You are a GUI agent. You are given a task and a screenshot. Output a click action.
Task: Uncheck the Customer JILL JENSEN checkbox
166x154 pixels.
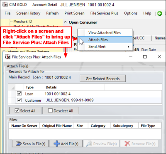pos(19,100)
